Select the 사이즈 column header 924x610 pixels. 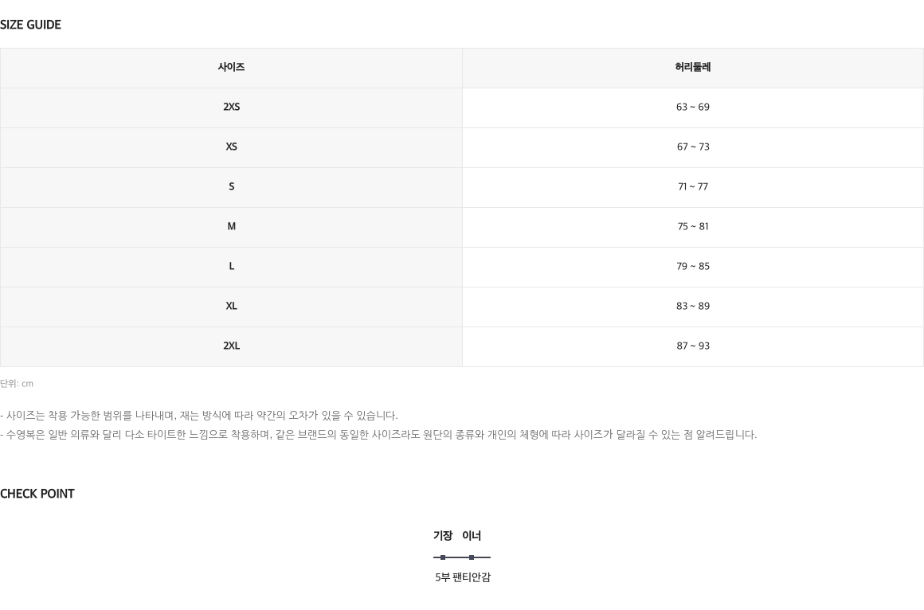231,68
